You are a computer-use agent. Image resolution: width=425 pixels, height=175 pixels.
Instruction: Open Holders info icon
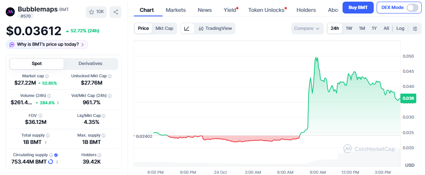[99, 155]
